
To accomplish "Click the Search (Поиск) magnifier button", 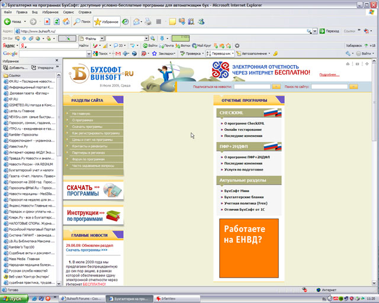I will [82, 21].
